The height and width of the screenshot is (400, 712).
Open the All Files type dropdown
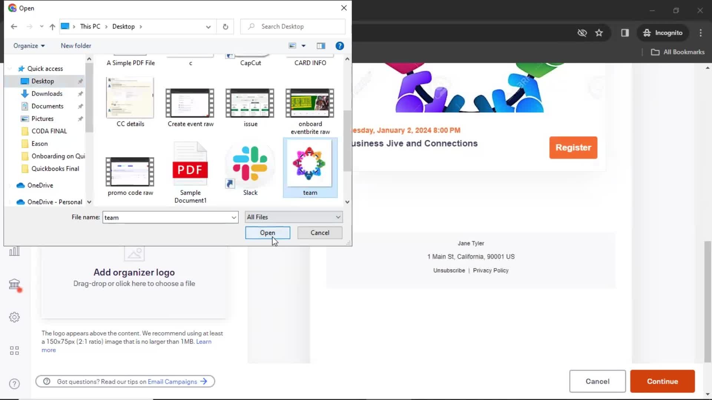294,217
